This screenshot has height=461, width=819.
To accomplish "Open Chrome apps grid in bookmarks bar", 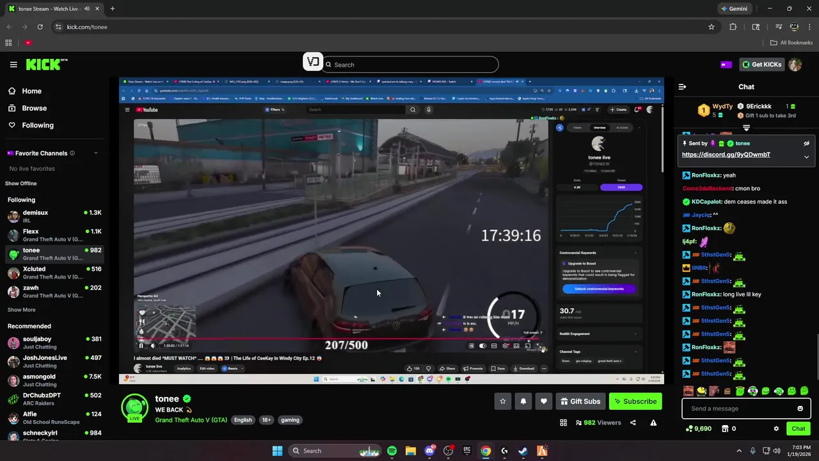I will 8,43.
